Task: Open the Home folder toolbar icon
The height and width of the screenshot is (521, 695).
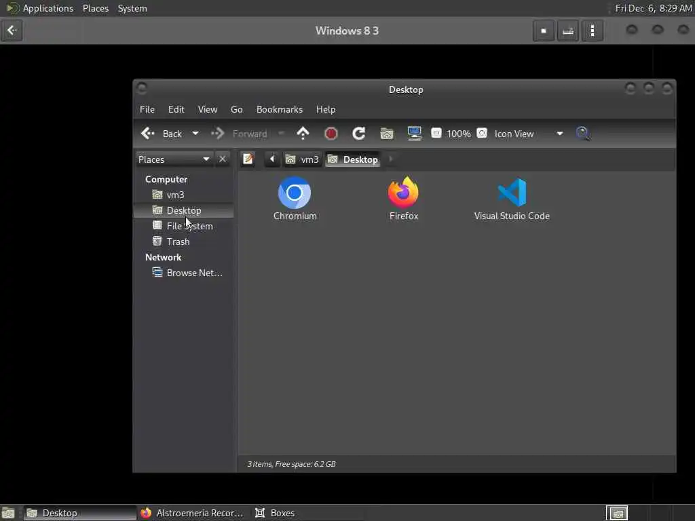Action: (x=386, y=134)
